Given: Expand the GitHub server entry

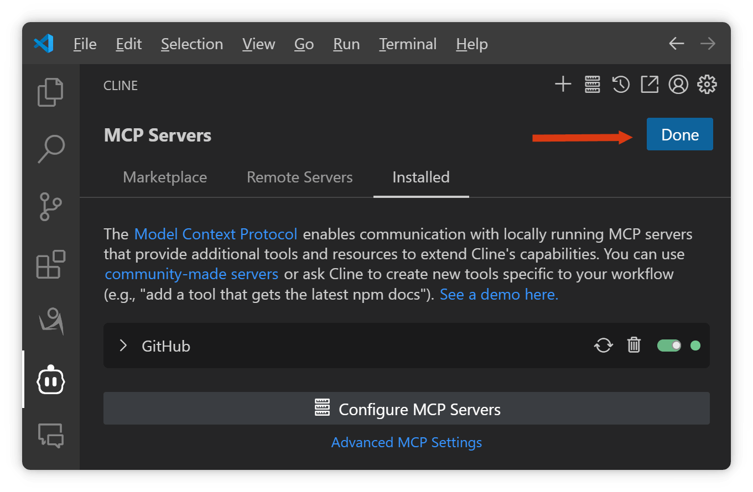Looking at the screenshot, I should point(123,346).
